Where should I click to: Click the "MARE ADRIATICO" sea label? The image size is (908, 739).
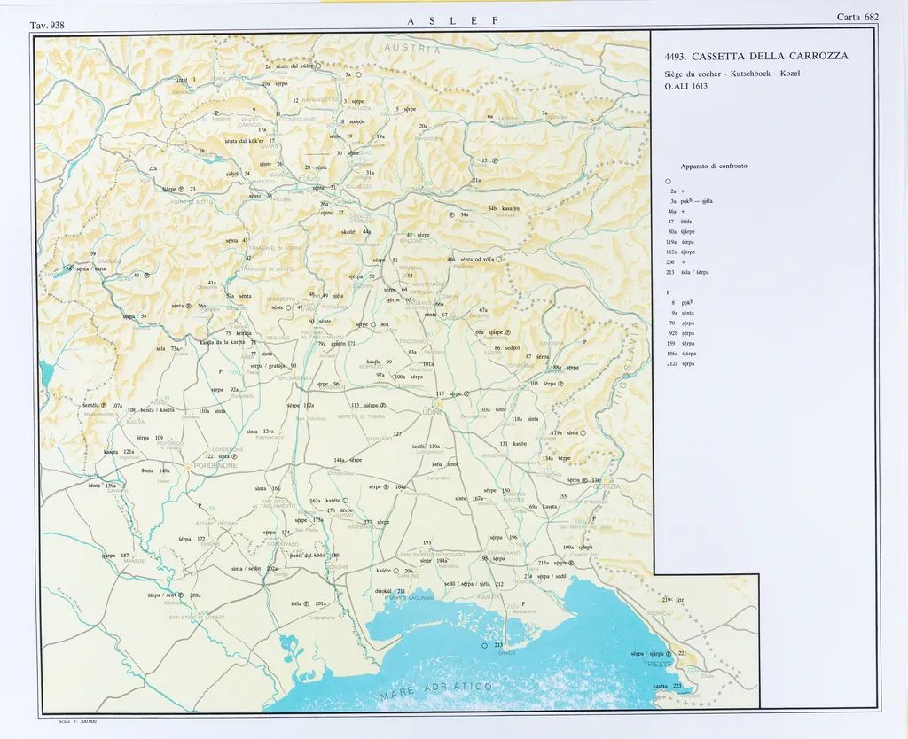(x=436, y=692)
